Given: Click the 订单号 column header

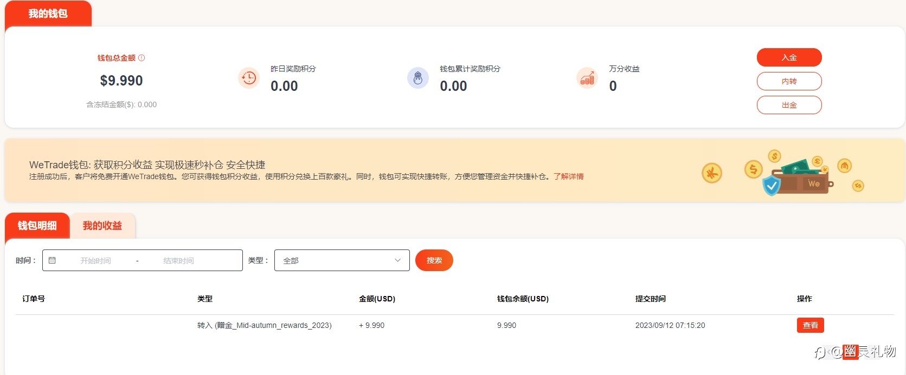Looking at the screenshot, I should tap(34, 299).
